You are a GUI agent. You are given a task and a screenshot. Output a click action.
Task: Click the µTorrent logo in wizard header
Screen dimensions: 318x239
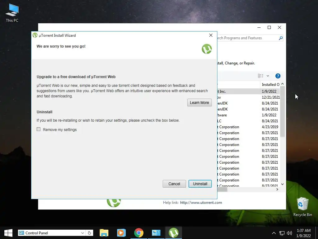pos(207,49)
